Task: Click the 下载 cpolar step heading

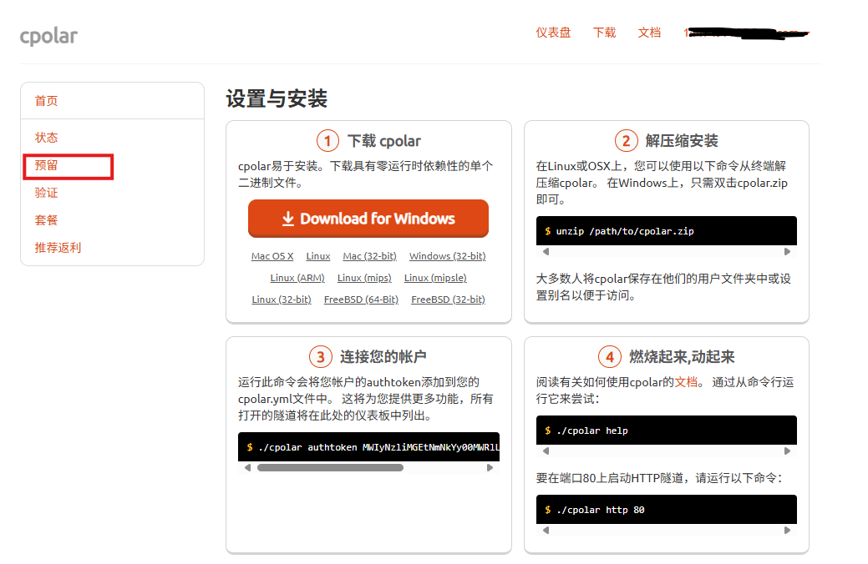Action: [384, 141]
